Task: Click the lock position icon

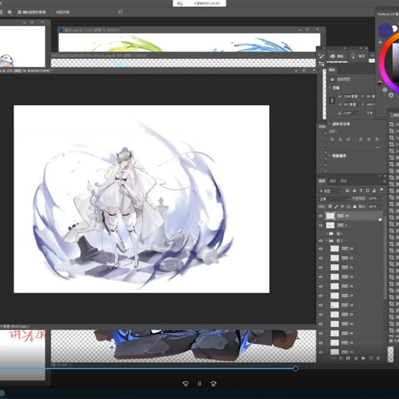Action: point(342,206)
